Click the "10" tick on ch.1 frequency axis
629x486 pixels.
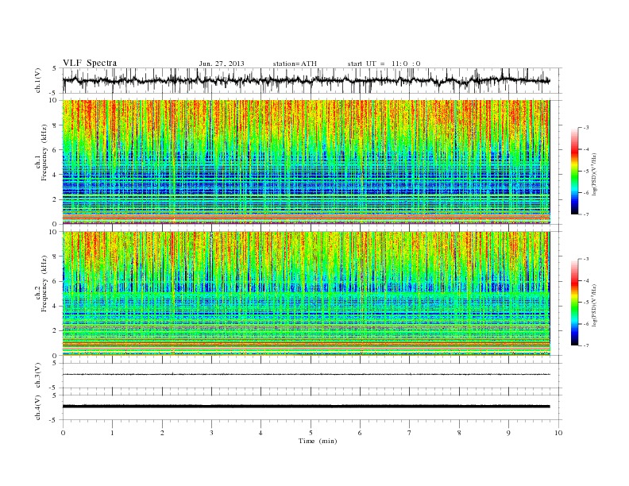54,100
